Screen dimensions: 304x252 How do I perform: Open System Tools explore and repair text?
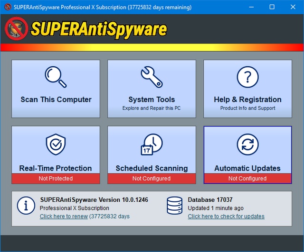click(152, 108)
